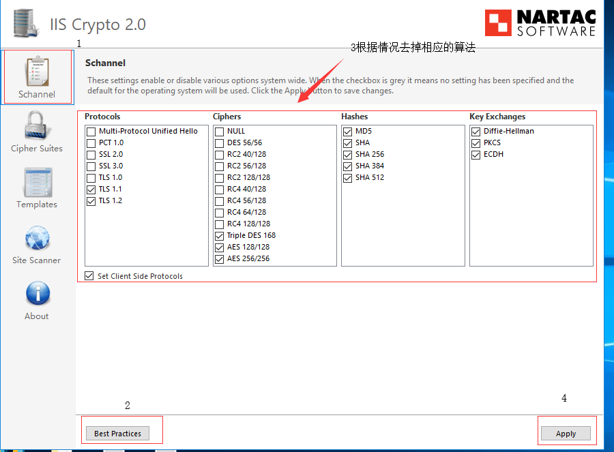614x452 pixels.
Task: Enable TLS 1.0 protocol checkbox
Action: (x=91, y=178)
